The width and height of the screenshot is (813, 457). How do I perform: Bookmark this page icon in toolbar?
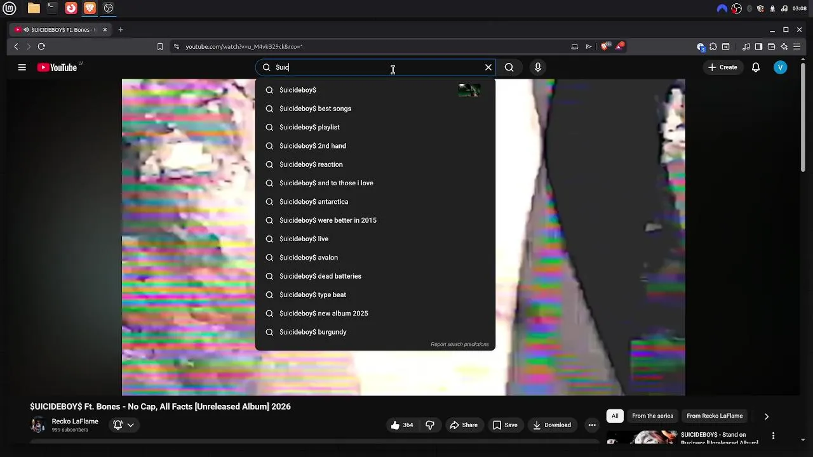pos(160,46)
